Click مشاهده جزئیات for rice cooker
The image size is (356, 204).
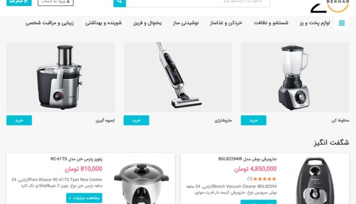(x=84, y=198)
